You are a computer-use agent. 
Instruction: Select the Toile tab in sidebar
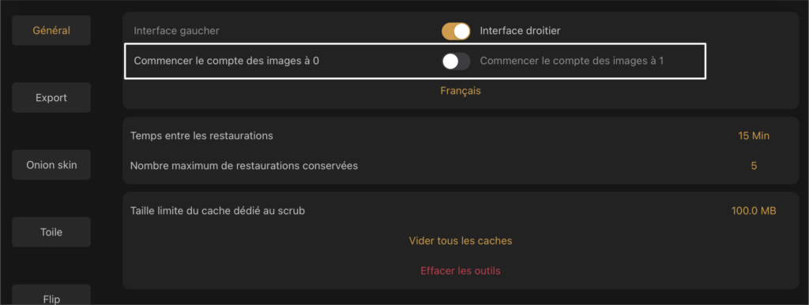[x=51, y=232]
